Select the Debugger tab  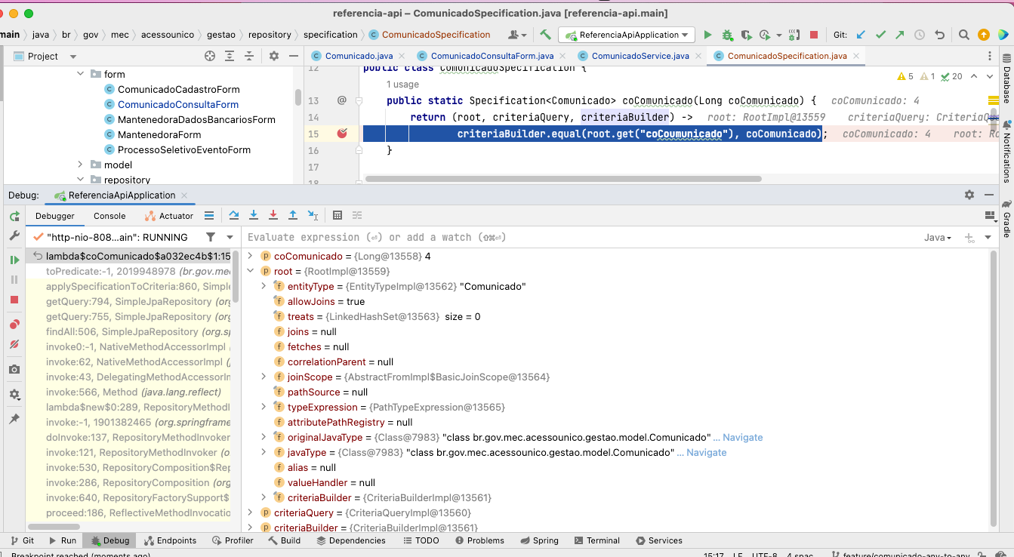(x=56, y=216)
